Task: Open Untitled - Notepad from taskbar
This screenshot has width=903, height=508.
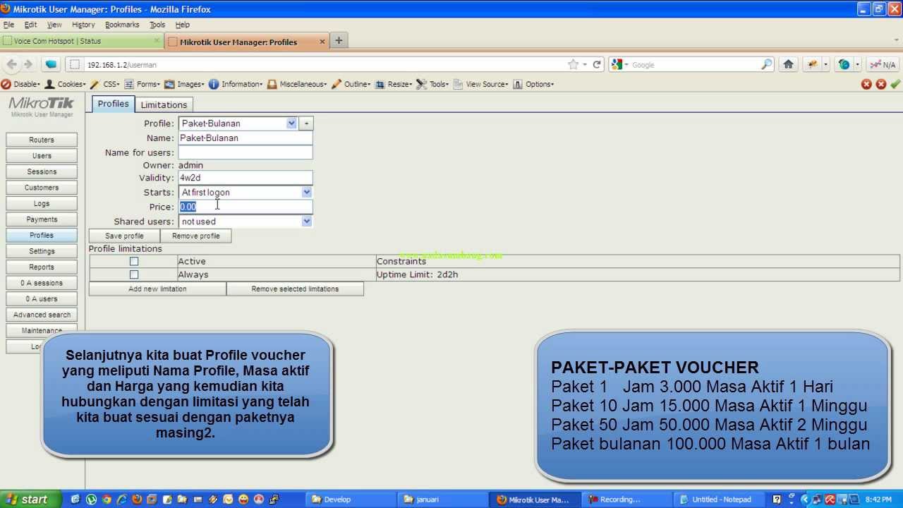Action: tap(719, 500)
